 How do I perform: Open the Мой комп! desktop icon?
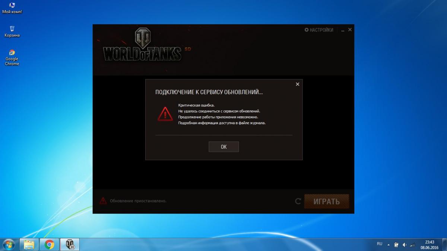(12, 8)
